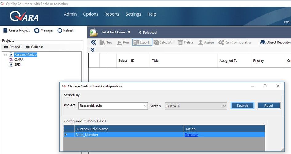Open Run Configuration gears icon
The width and height of the screenshot is (291, 154).
pyautogui.click(x=221, y=42)
